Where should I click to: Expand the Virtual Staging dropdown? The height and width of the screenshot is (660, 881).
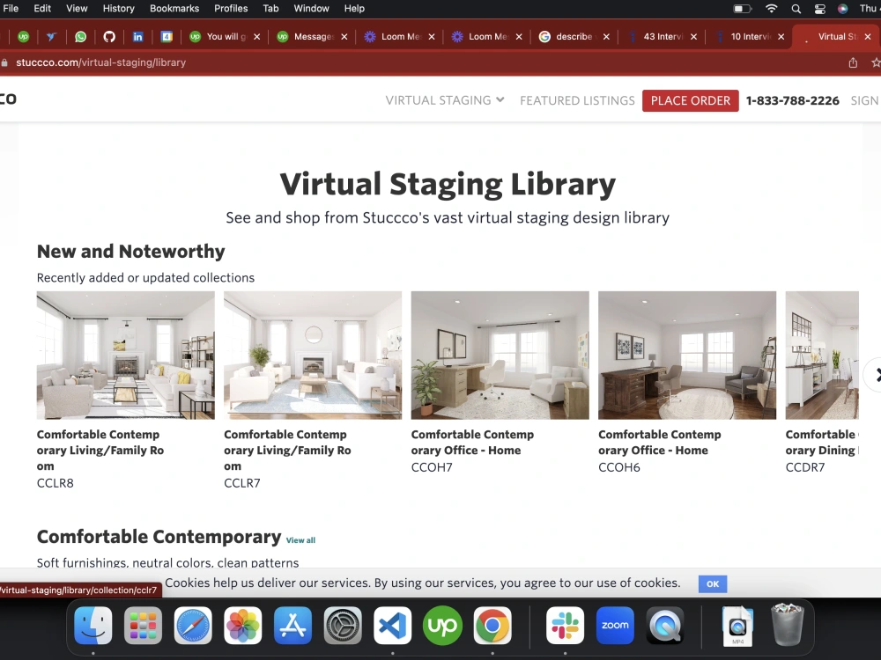(444, 100)
